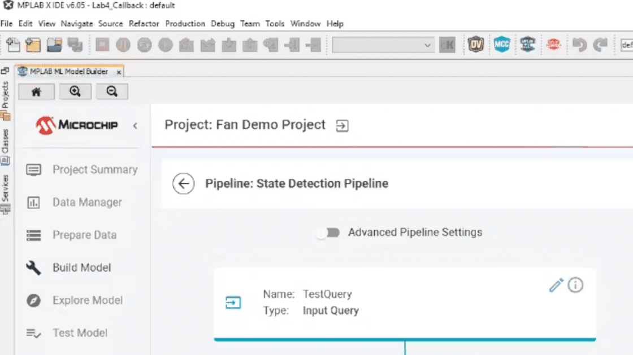Zoom out the Model Builder view
Screen dimensions: 633x355
[112, 92]
